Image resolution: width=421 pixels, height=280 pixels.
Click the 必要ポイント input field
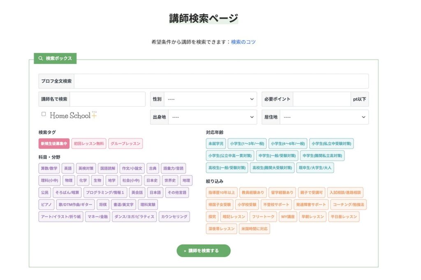(x=322, y=99)
